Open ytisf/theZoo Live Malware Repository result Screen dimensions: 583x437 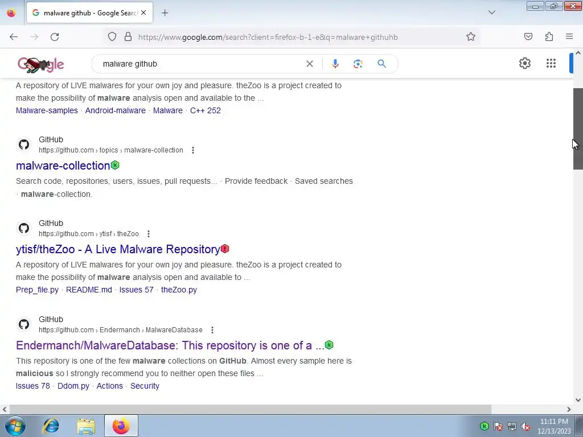pyautogui.click(x=118, y=249)
